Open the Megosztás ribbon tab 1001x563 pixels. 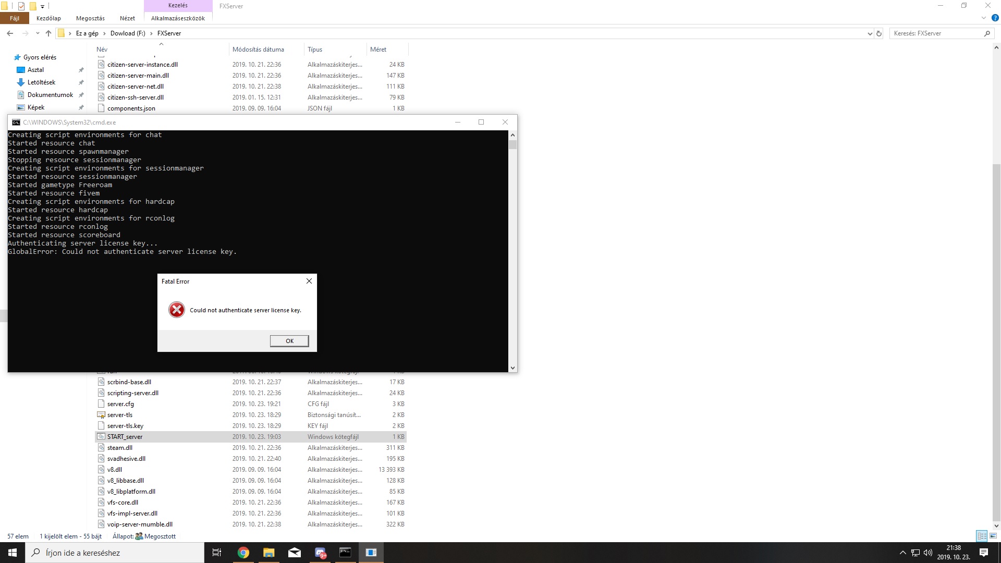pyautogui.click(x=90, y=18)
